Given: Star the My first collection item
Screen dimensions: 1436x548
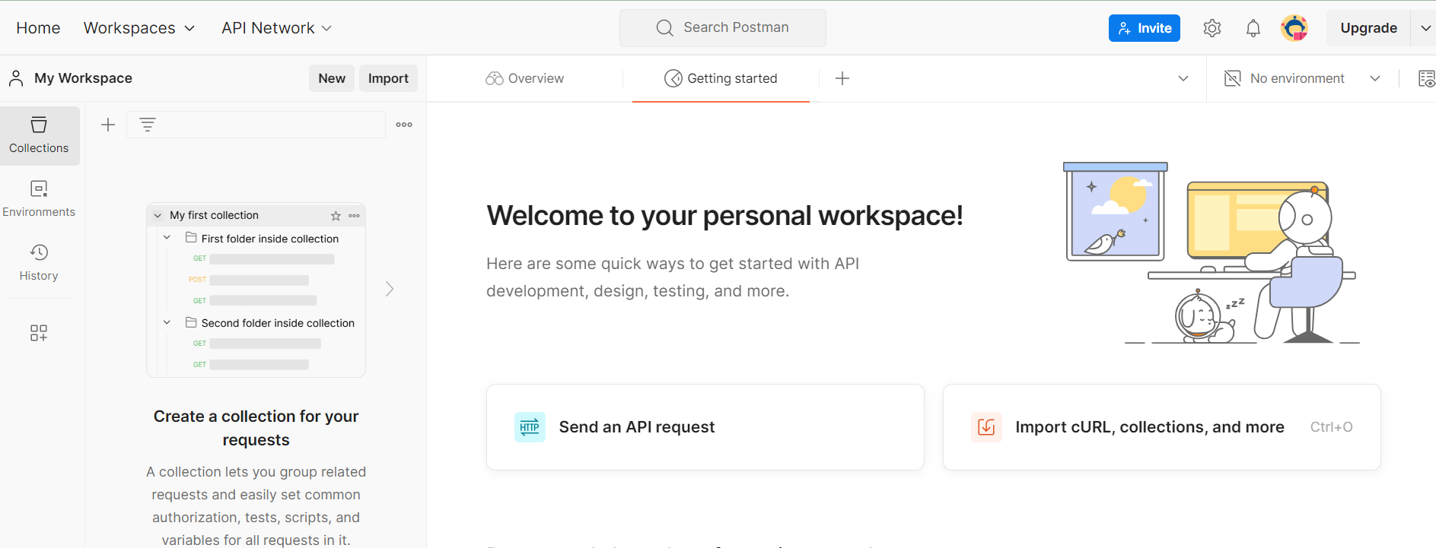Looking at the screenshot, I should pyautogui.click(x=336, y=216).
